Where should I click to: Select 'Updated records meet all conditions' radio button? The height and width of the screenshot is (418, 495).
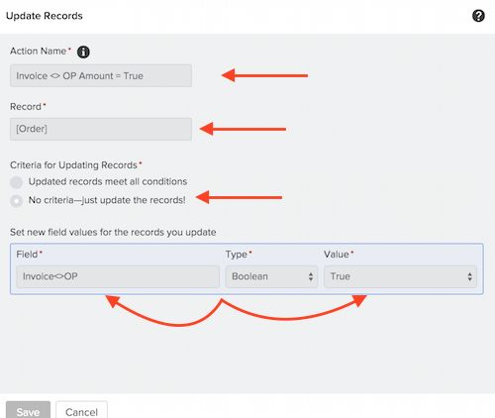[x=16, y=182]
